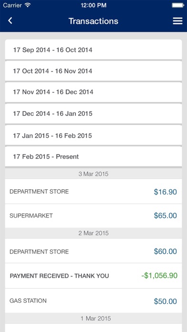The height and width of the screenshot is (332, 187).
Task: Tap the 2 Mar 2015 date header
Action: (x=93, y=233)
